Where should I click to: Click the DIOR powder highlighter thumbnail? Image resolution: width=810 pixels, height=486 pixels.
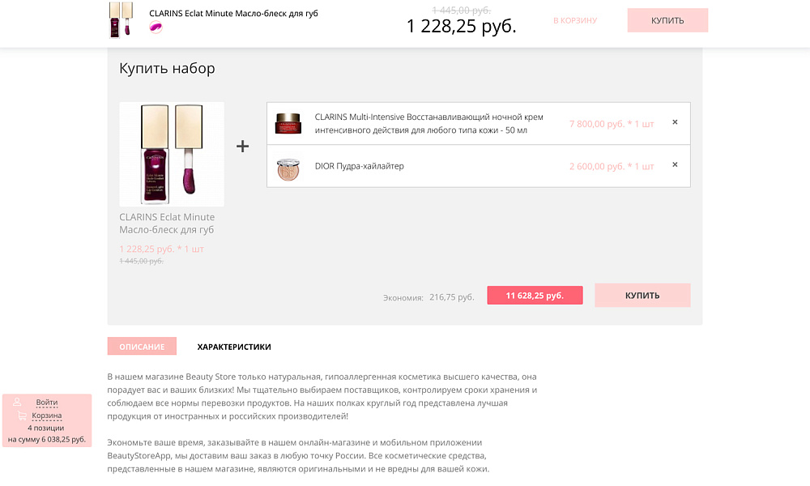point(288,165)
